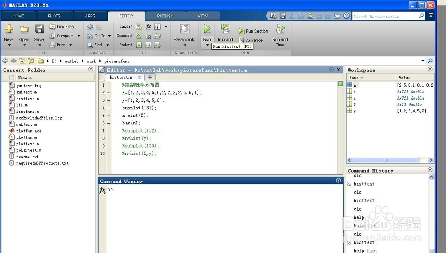Open Workspace panel actions menu

coord(430,69)
